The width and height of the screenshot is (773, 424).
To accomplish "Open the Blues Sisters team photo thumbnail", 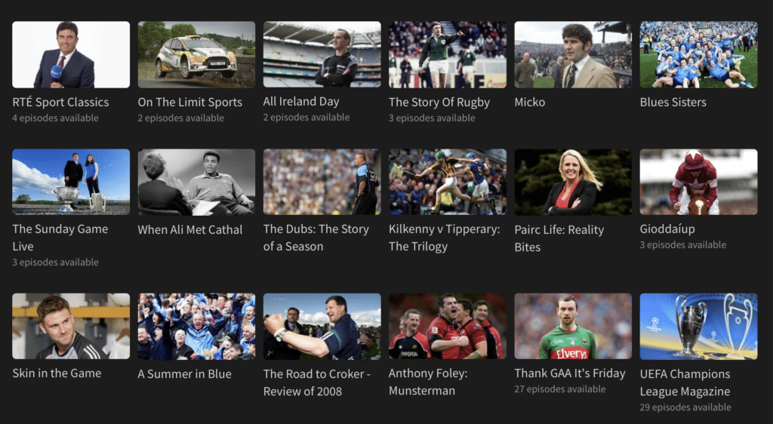I will coord(698,54).
